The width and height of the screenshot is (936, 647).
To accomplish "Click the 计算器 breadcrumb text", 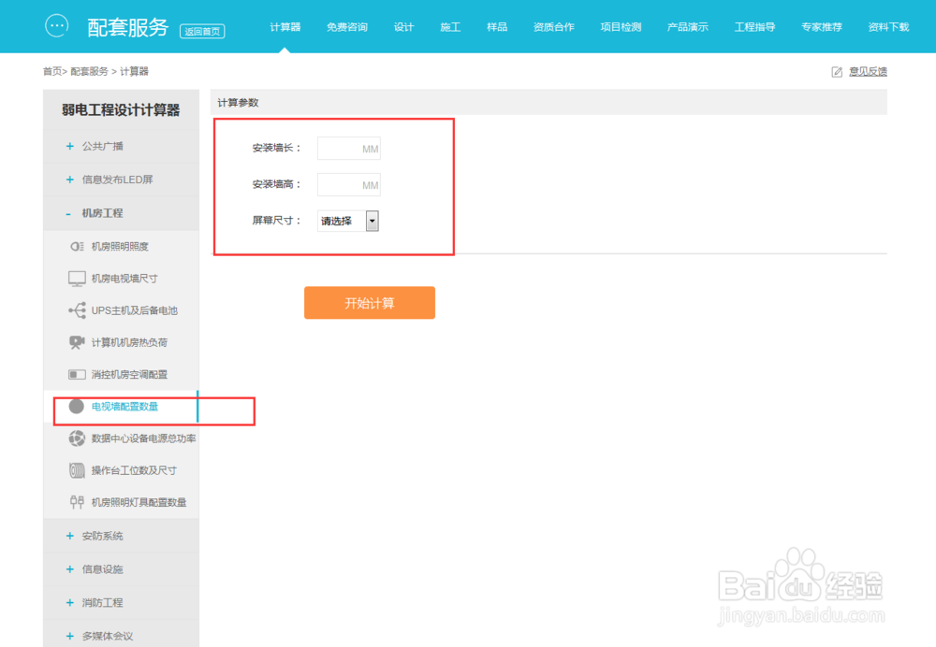I will [x=134, y=72].
